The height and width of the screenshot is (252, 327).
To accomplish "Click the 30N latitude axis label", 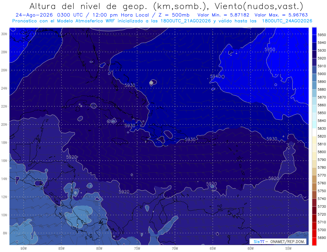I will pos(4,34).
